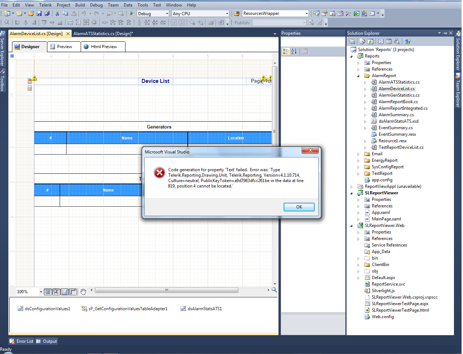Open the Window menu
Image resolution: width=463 pixels, height=354 pixels.
coord(174,5)
